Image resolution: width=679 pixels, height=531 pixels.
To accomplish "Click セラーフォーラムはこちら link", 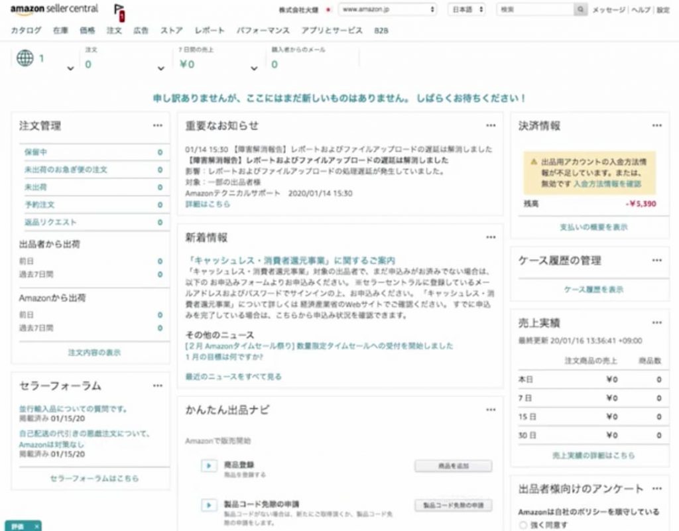I will click(x=94, y=478).
